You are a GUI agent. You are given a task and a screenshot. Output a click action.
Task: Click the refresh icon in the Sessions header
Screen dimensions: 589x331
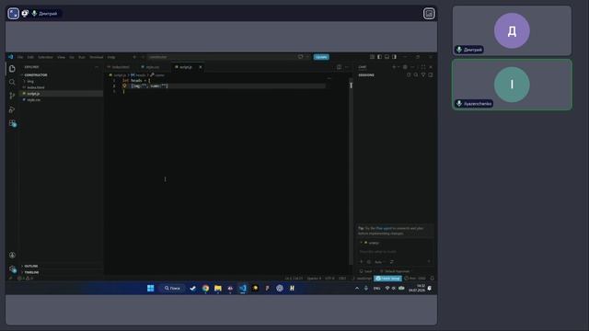(409, 75)
